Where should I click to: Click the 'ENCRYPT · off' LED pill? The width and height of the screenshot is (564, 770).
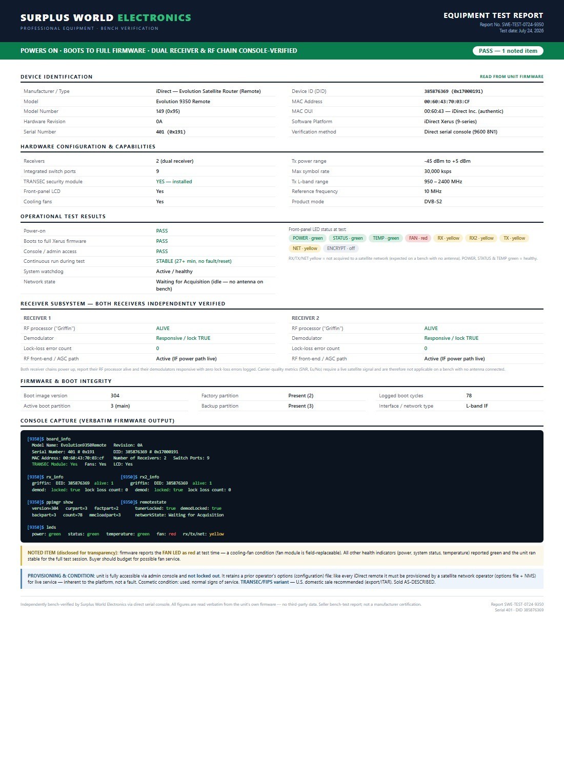click(x=341, y=248)
